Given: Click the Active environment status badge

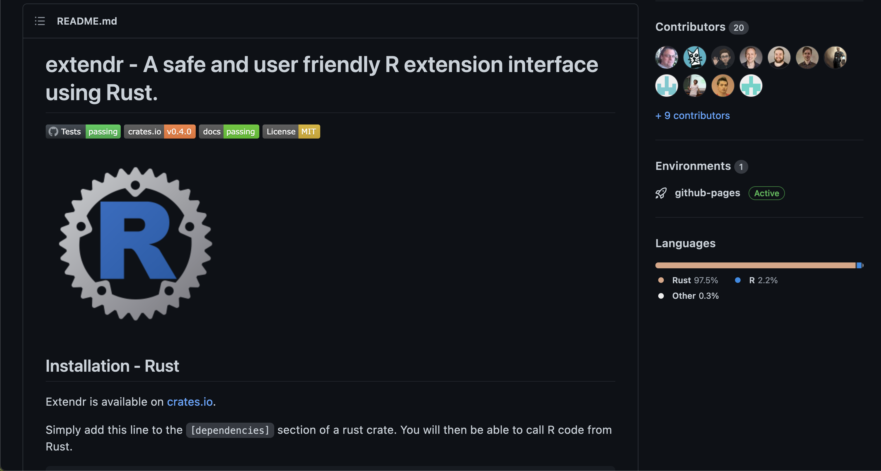Looking at the screenshot, I should (766, 193).
